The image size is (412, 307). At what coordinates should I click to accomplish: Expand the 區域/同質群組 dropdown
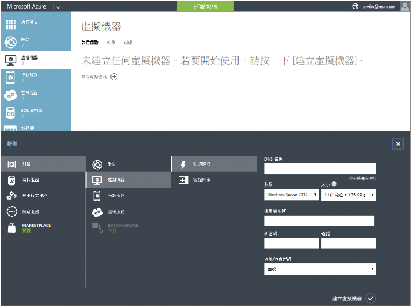320,270
